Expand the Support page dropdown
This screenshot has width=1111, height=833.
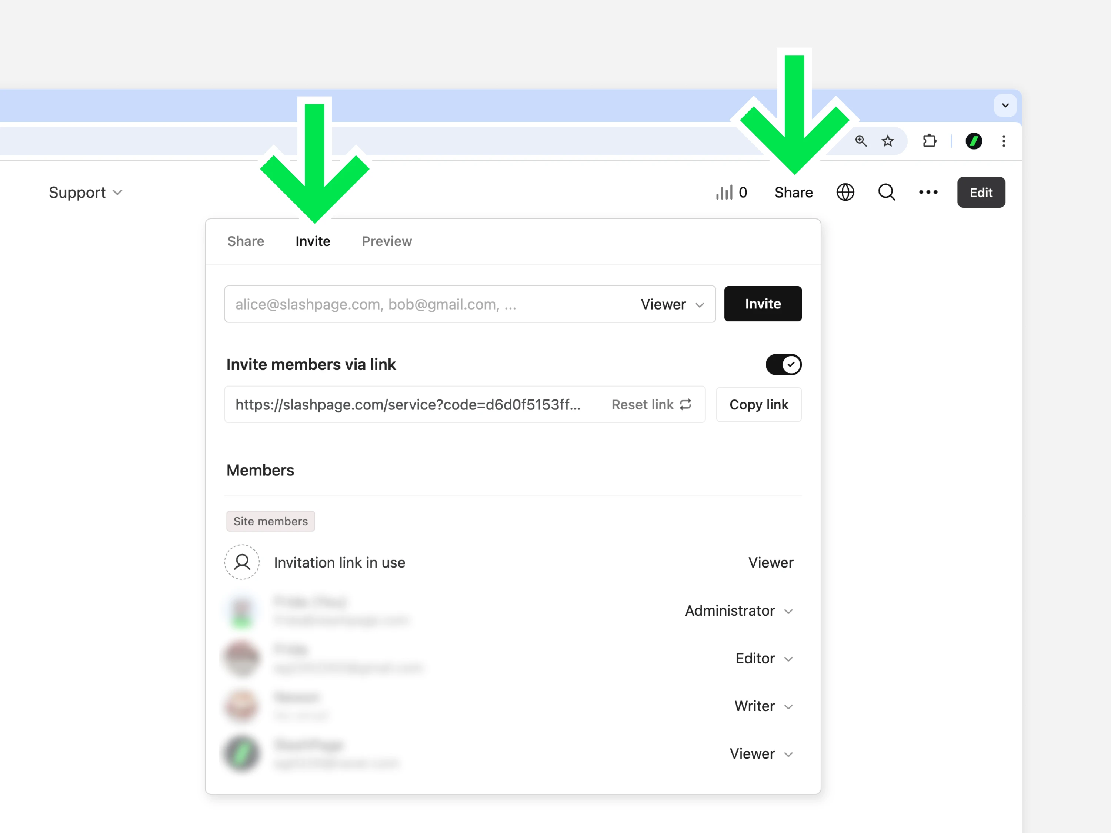(x=86, y=193)
